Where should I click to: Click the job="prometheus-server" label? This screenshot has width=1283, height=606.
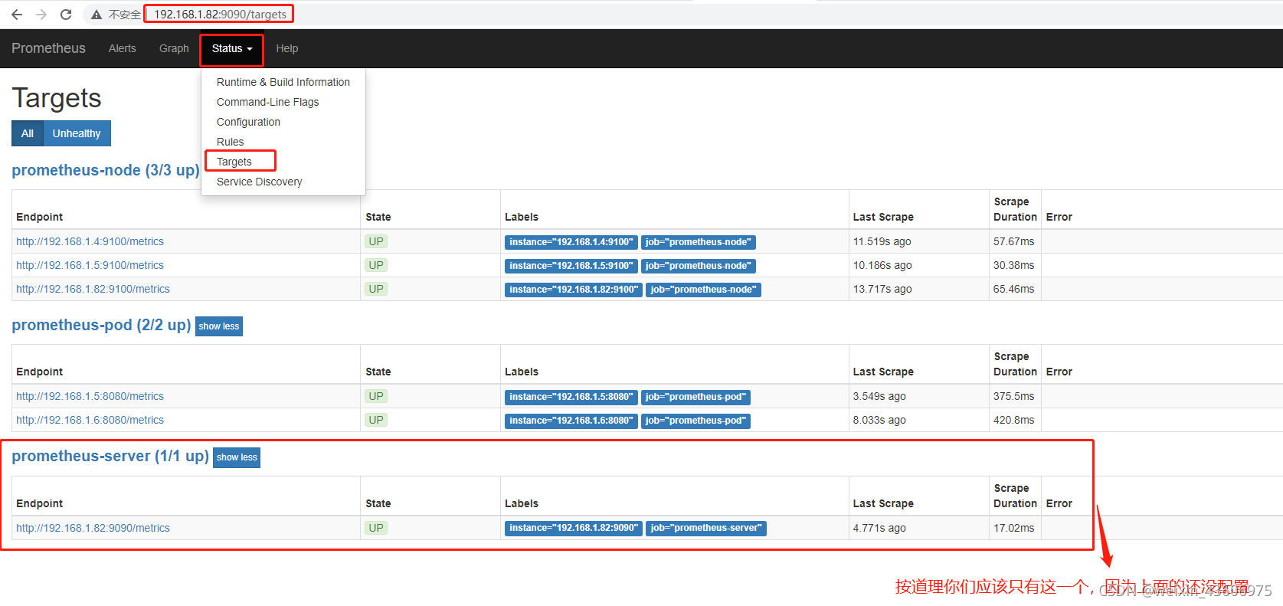(706, 528)
